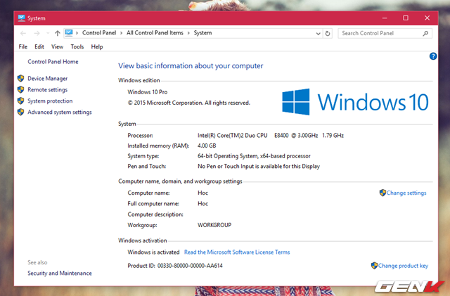Click the search magnifier icon
Viewport: 450px width, 296px height.
click(425, 33)
